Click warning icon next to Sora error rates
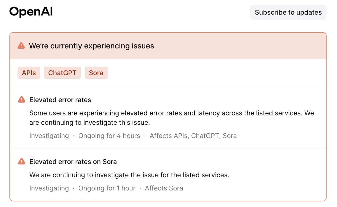337x207 pixels. (x=22, y=161)
